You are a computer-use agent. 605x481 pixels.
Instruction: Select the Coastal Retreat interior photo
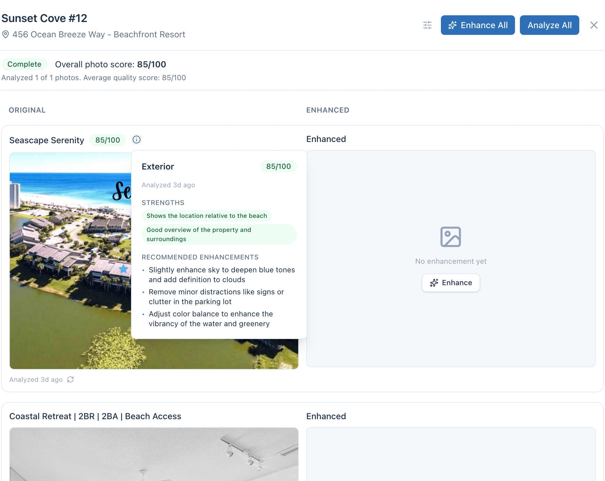[153, 456]
